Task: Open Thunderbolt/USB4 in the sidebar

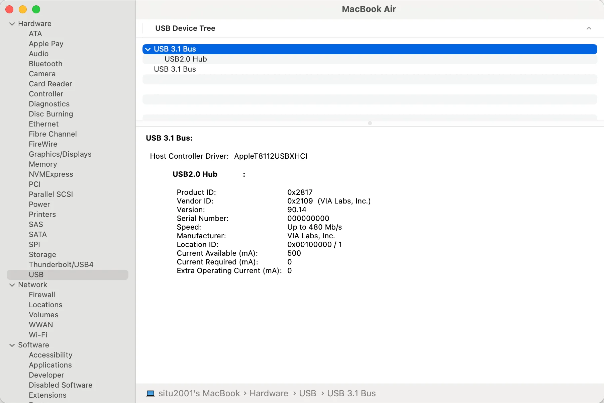Action: click(61, 264)
